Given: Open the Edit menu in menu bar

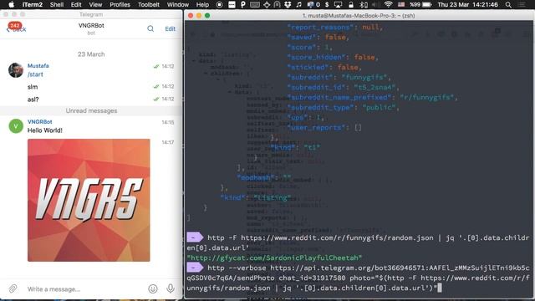Looking at the screenshot, I should coord(76,4).
